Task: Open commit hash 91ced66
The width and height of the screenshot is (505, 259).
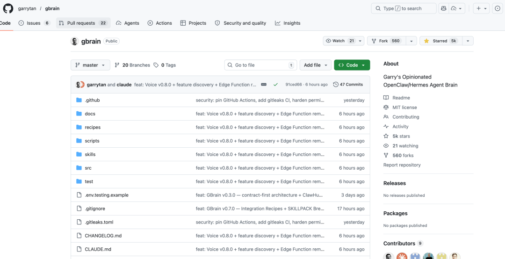Action: coord(293,85)
